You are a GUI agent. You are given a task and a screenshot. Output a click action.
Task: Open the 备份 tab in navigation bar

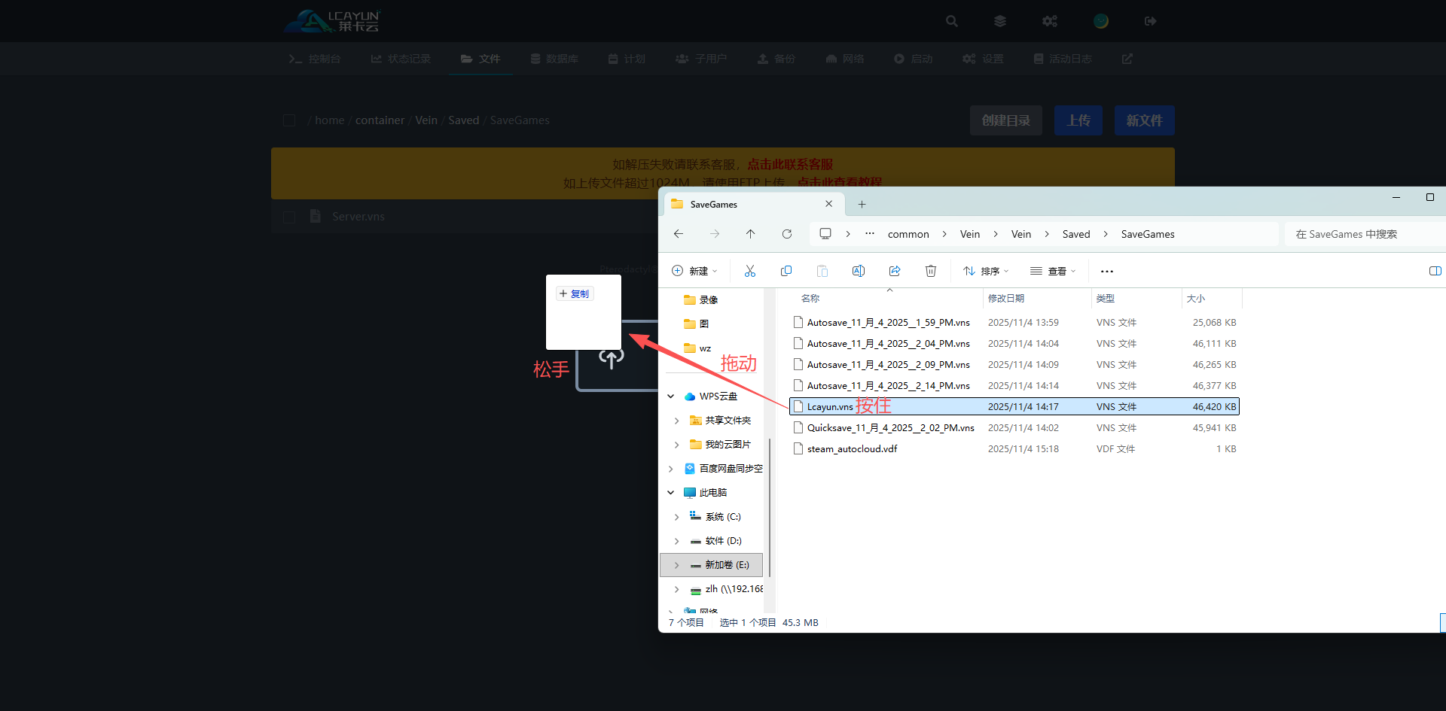776,59
